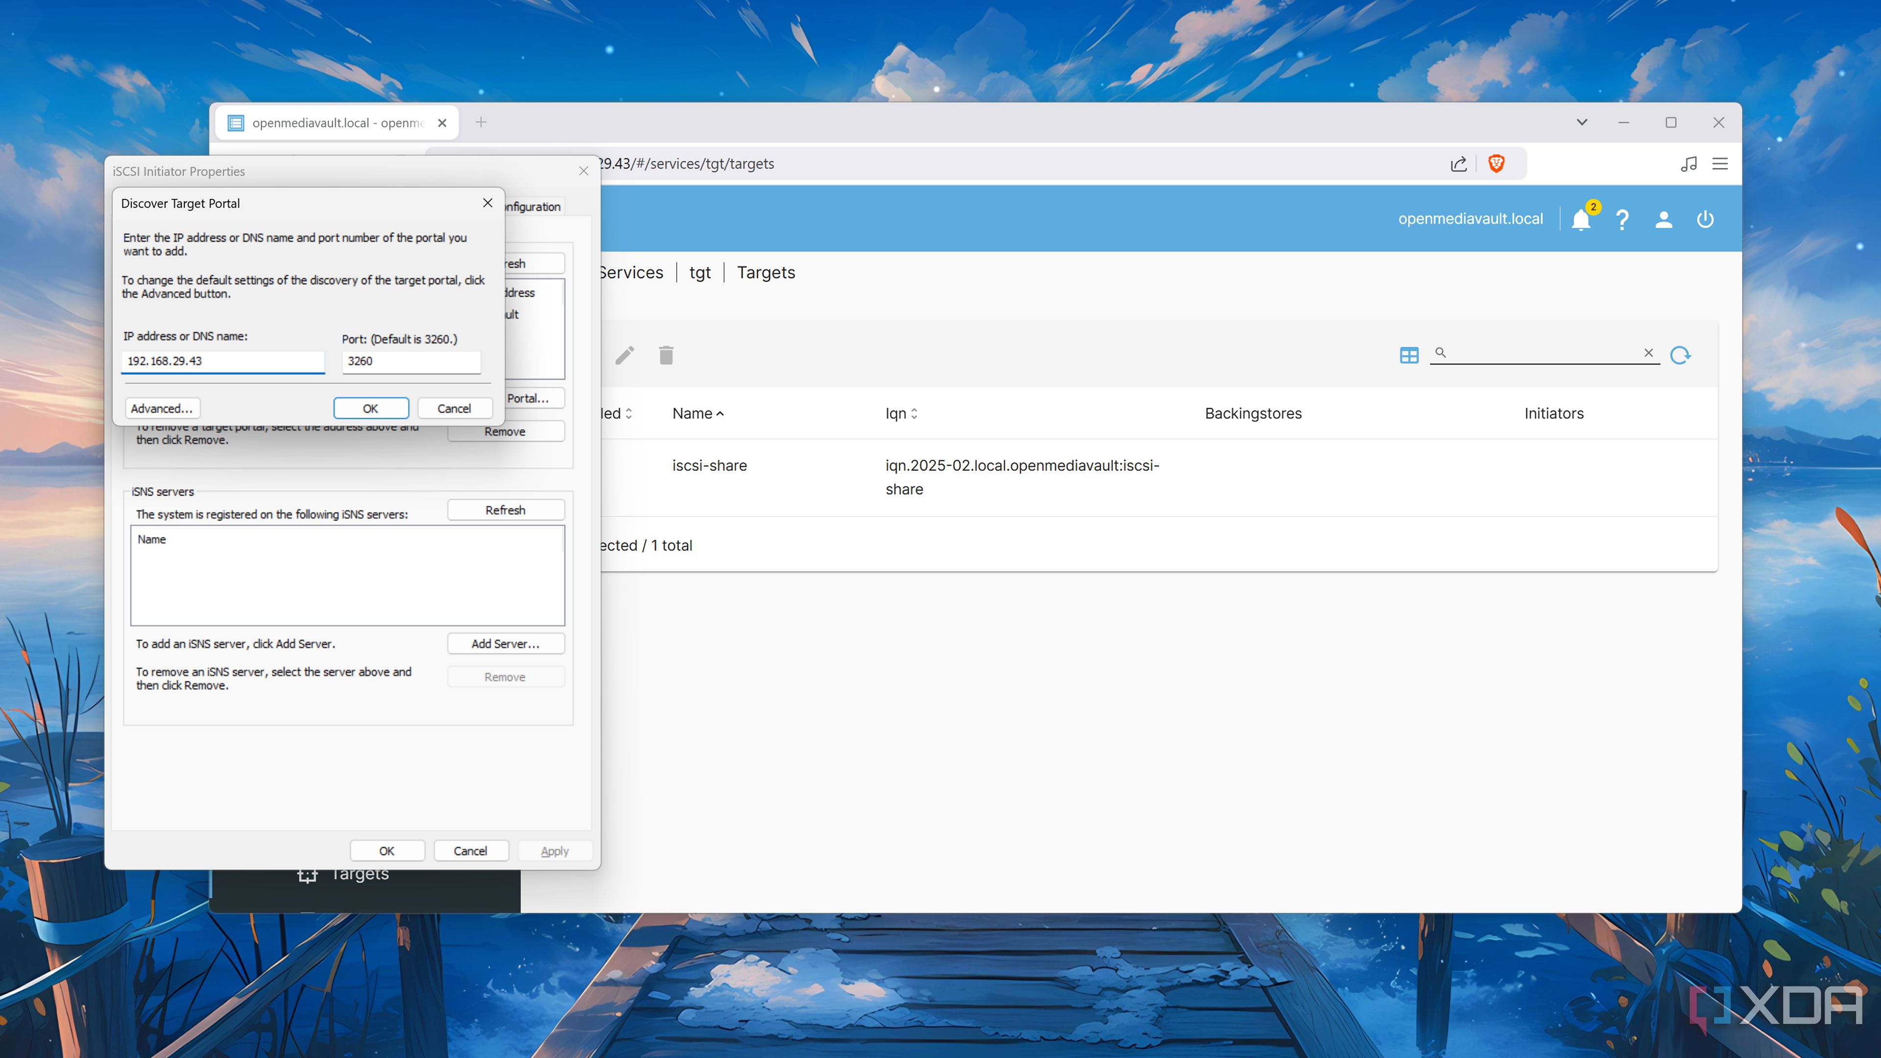Click the Initiators column header
Image resolution: width=1881 pixels, height=1058 pixels.
click(x=1554, y=413)
